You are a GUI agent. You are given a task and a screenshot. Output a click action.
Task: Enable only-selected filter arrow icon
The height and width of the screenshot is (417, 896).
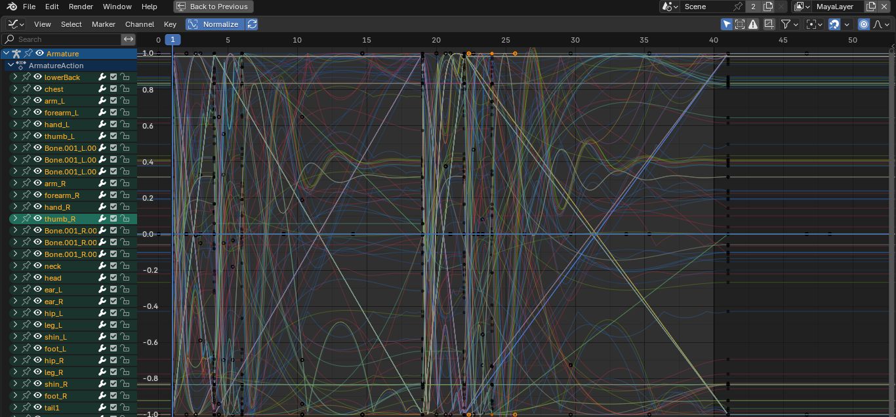point(727,24)
